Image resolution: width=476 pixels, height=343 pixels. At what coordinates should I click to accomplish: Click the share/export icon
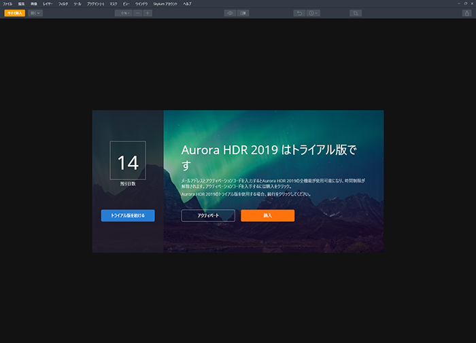coord(466,13)
